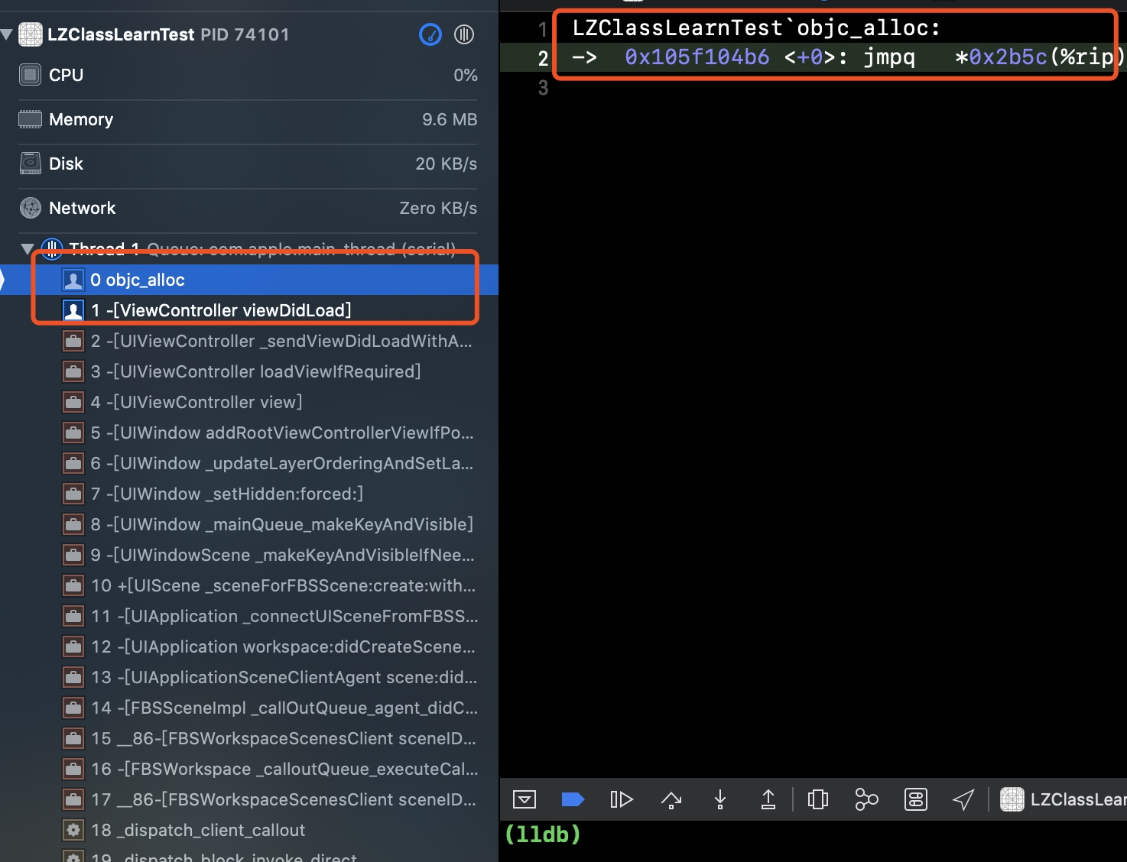Collapse the Thread 1 disclosure triangle
The width and height of the screenshot is (1127, 862).
(x=28, y=248)
